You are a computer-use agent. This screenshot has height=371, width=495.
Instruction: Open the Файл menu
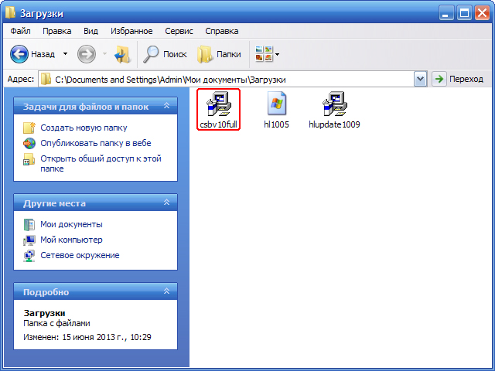click(20, 31)
